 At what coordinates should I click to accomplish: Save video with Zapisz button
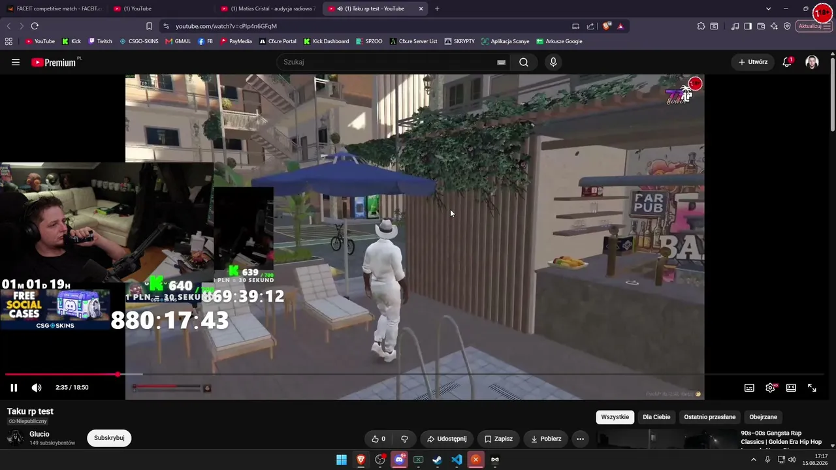pyautogui.click(x=498, y=439)
